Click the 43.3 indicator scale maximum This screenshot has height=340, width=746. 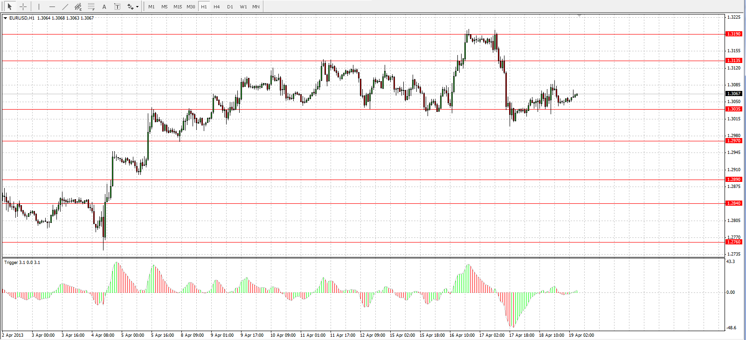(731, 262)
